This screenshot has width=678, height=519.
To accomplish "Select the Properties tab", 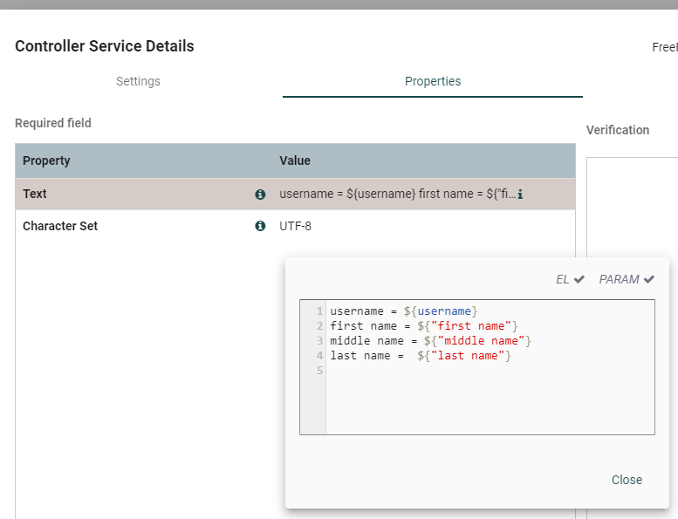I will (x=433, y=81).
